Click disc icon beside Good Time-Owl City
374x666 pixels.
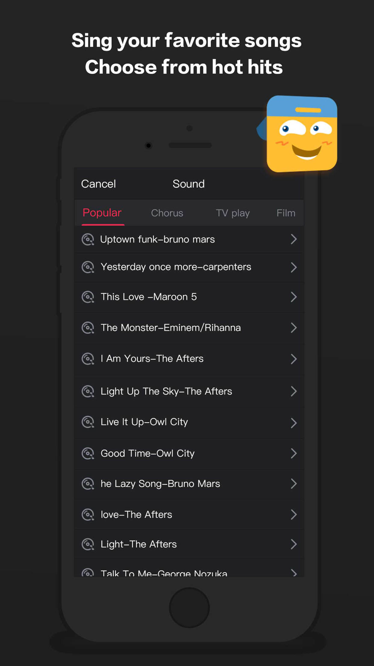pos(88,454)
